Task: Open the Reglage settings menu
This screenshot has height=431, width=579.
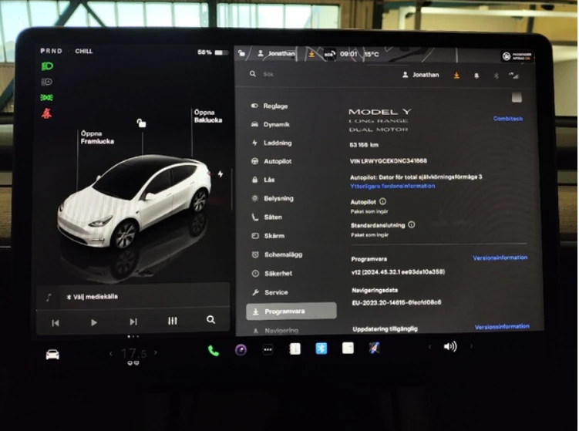Action: point(270,106)
